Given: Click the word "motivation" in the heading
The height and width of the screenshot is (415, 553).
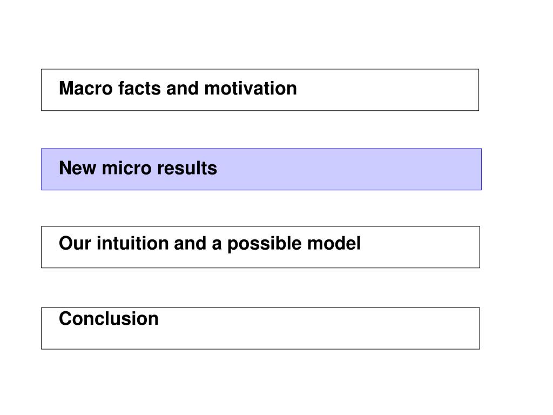Looking at the screenshot, I should pyautogui.click(x=251, y=88).
